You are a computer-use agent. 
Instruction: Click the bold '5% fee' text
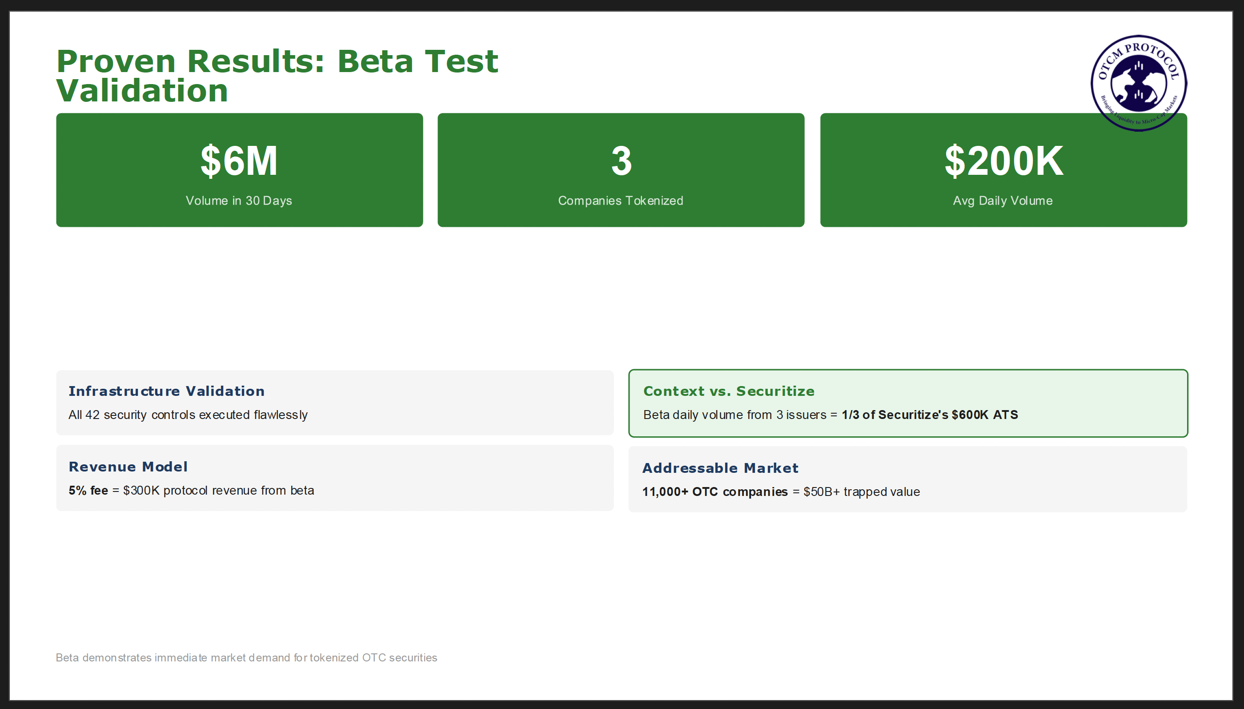coord(88,490)
